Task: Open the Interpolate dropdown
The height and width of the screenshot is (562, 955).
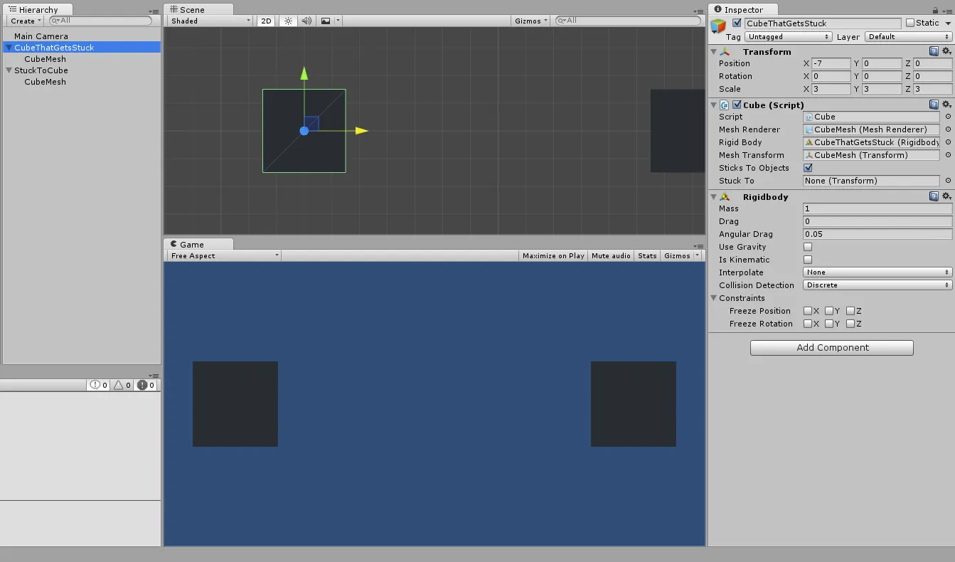Action: [877, 272]
